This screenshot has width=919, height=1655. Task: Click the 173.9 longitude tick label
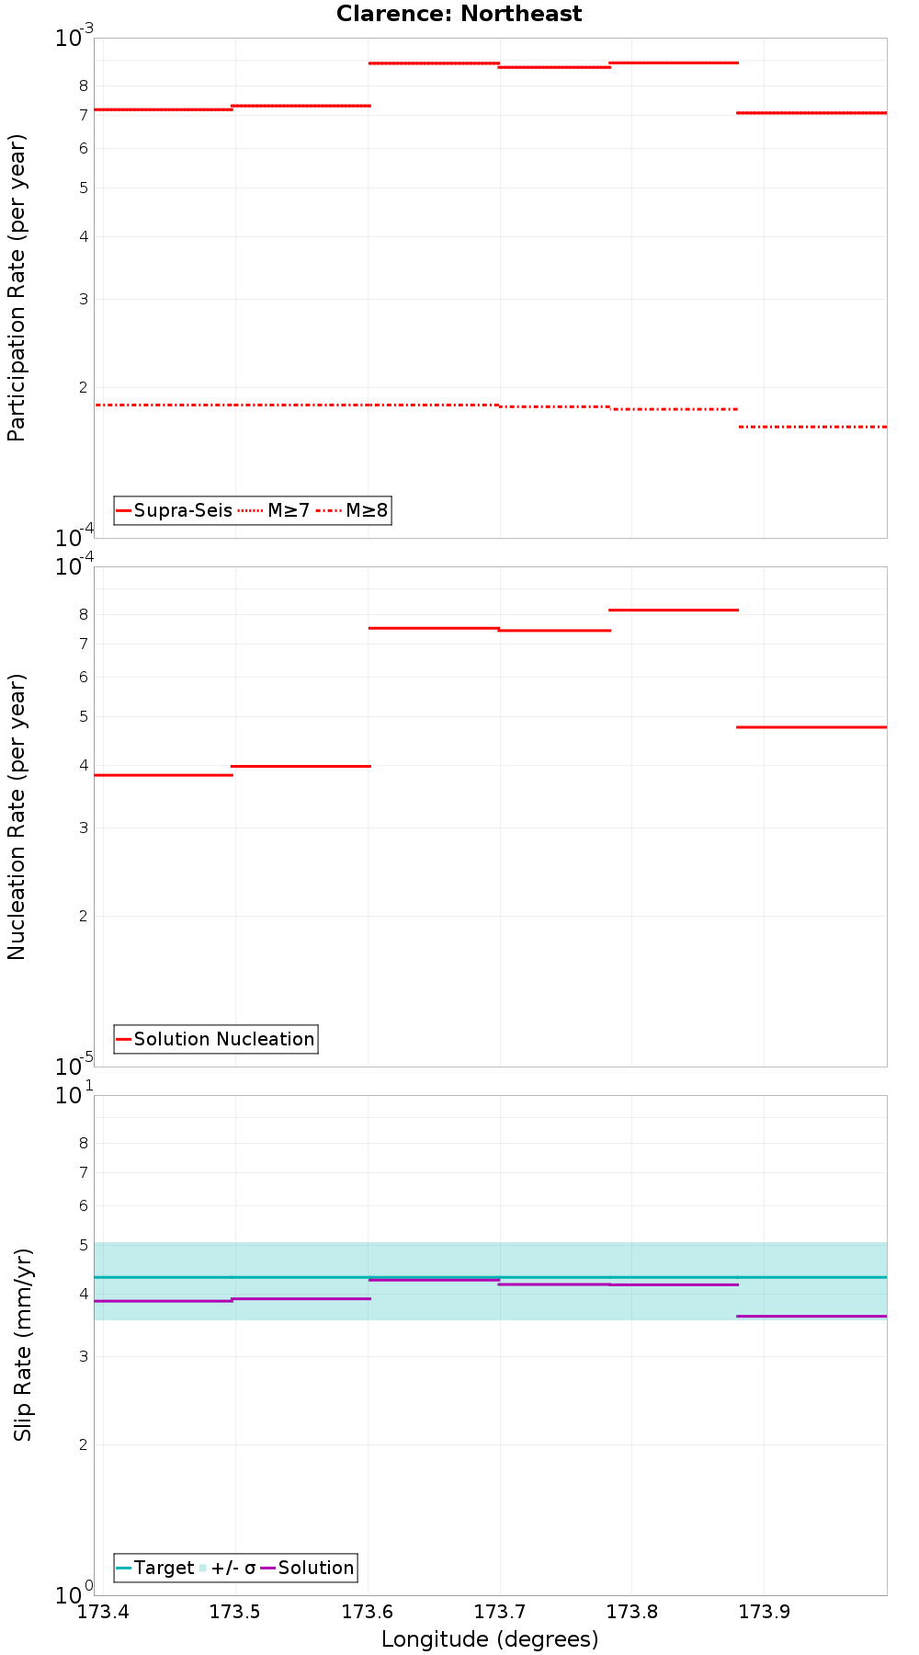(x=765, y=1612)
